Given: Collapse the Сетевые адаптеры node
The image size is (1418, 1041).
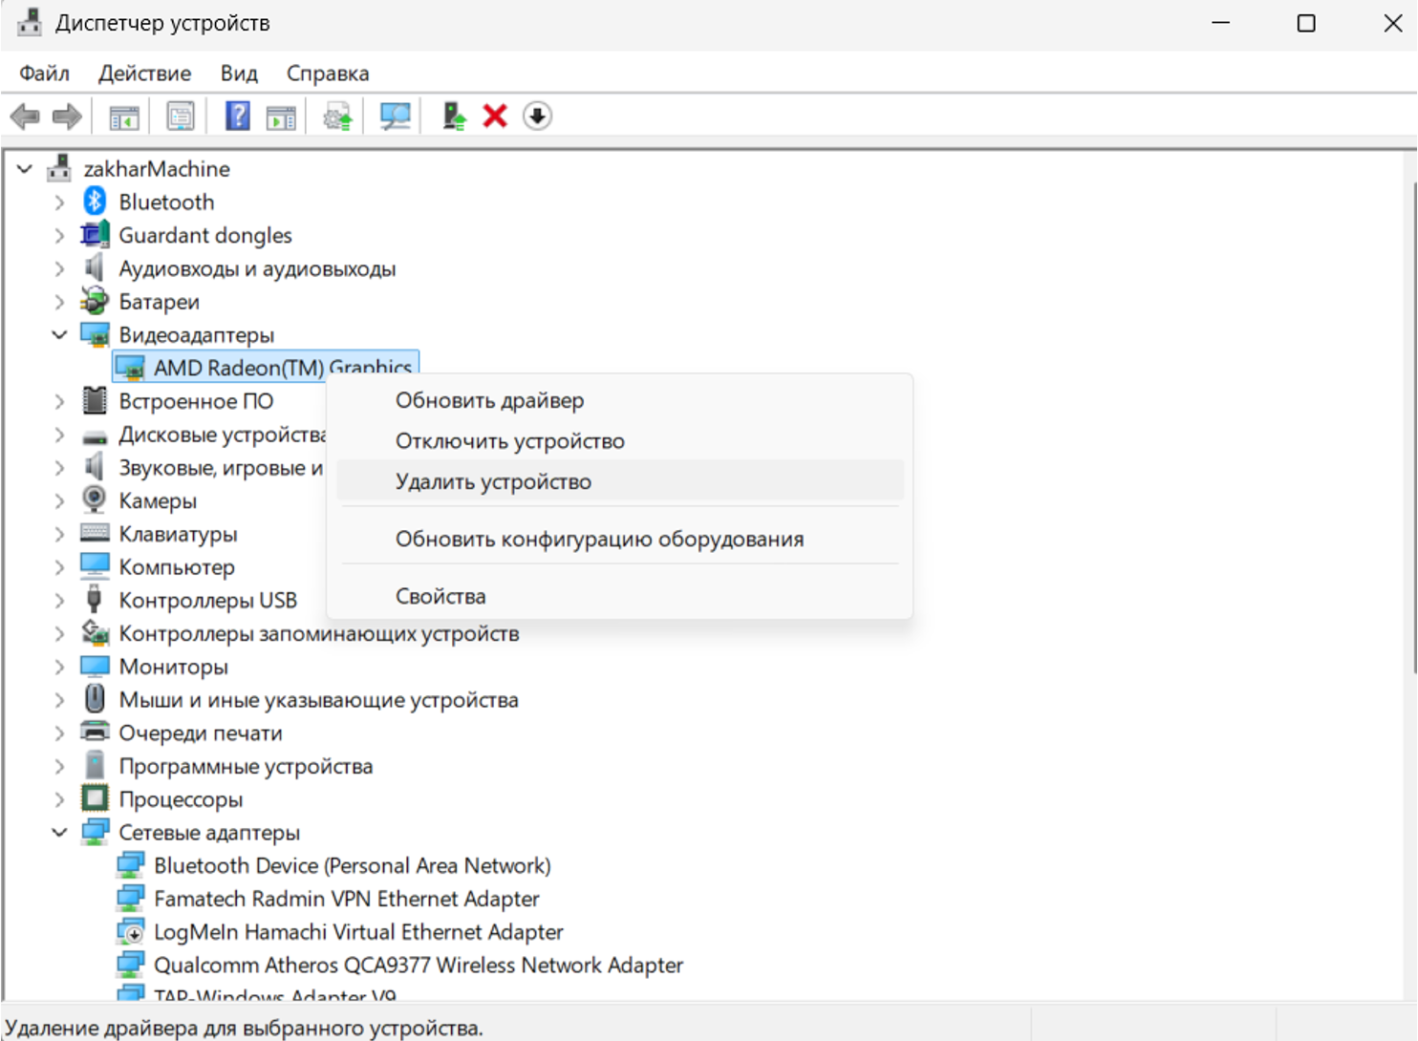Looking at the screenshot, I should click(x=59, y=833).
